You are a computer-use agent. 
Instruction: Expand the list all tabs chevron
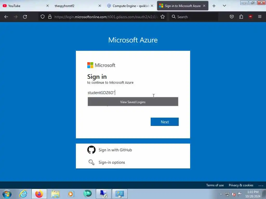[224, 6]
